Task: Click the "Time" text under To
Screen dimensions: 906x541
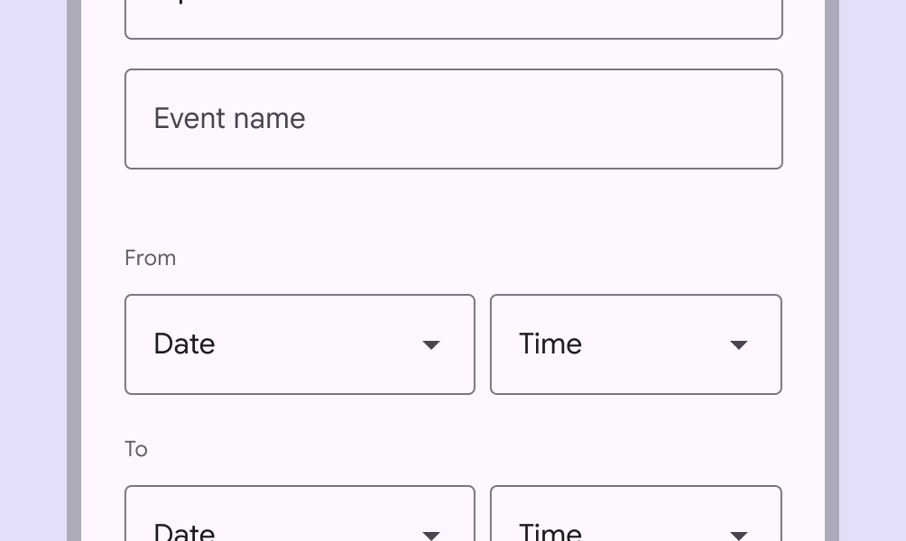Action: [550, 532]
